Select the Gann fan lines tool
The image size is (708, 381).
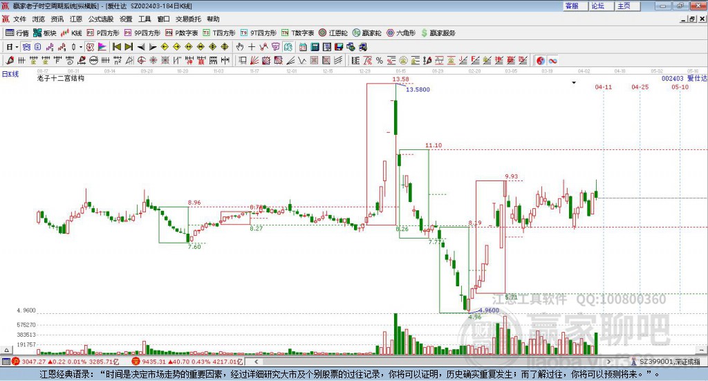point(254,60)
